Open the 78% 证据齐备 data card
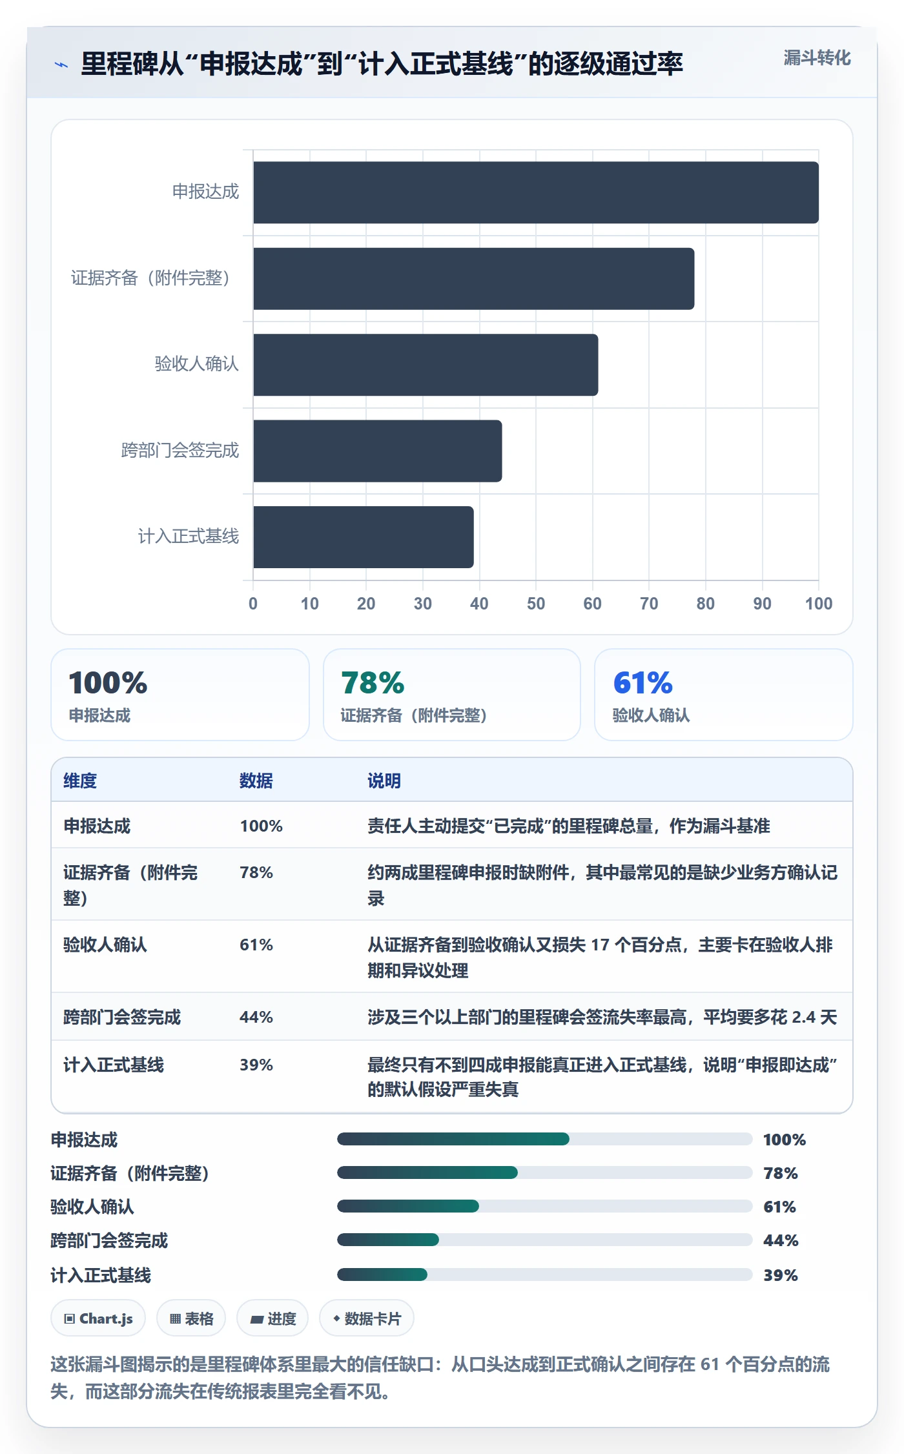 click(452, 695)
